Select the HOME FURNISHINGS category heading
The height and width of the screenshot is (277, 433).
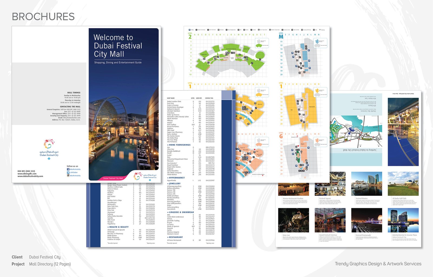coord(179,145)
